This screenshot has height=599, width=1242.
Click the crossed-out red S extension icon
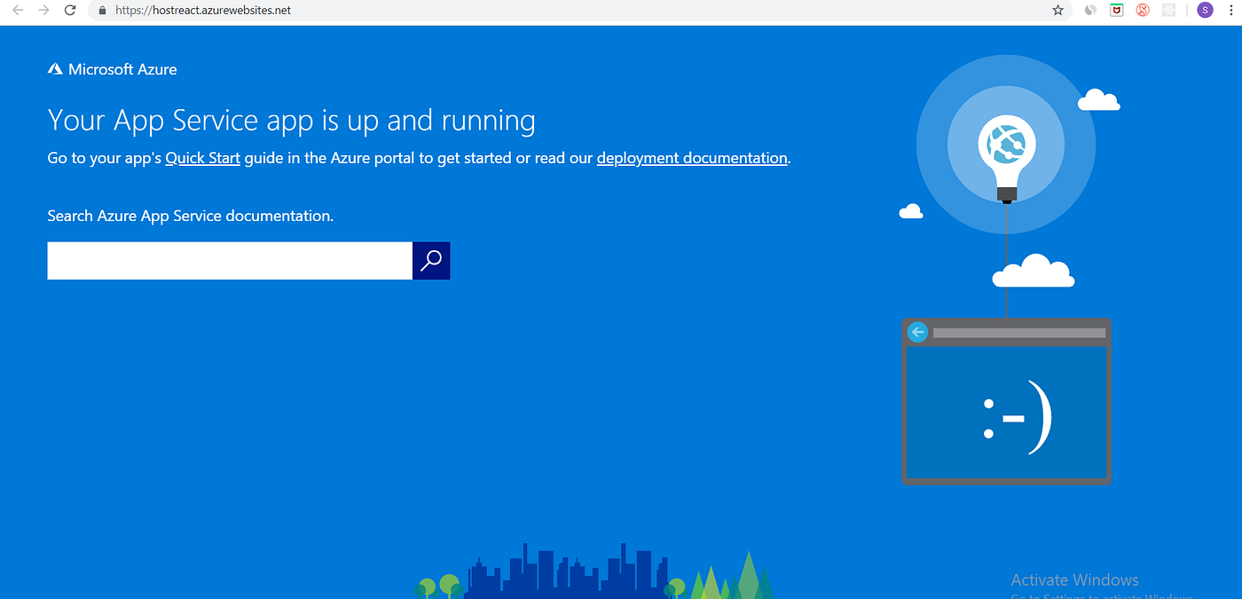tap(1142, 10)
